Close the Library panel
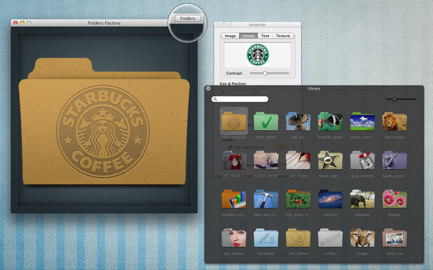The image size is (433, 270). click(208, 89)
